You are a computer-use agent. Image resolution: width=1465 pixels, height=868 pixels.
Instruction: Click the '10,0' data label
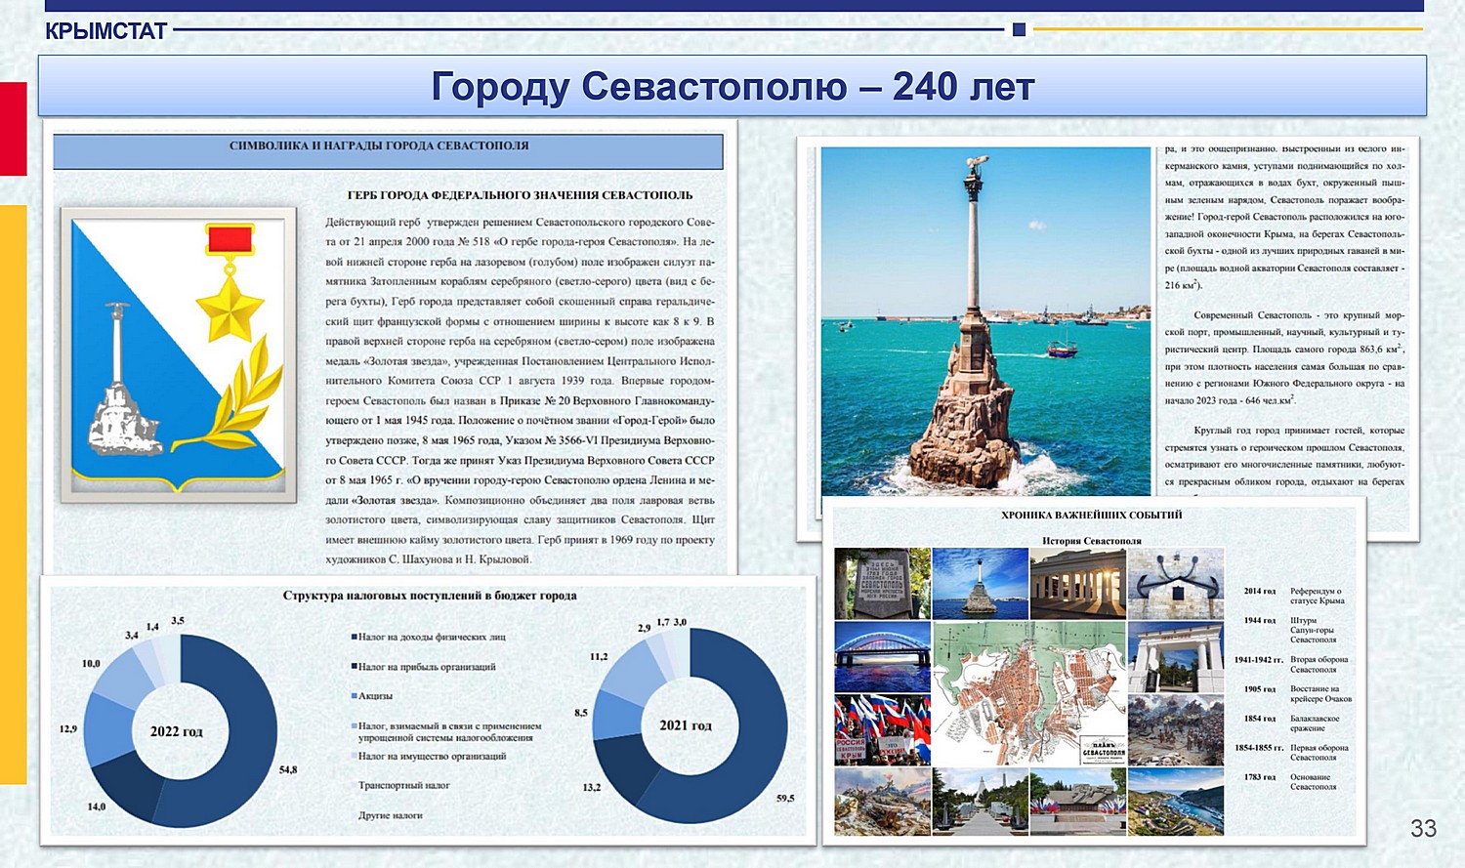91,663
